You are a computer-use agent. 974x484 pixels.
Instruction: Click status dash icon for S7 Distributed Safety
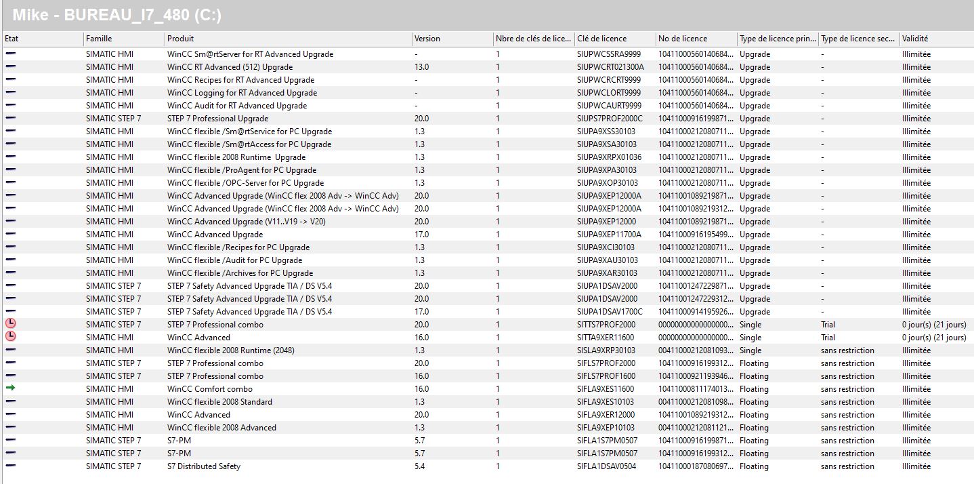pyautogui.click(x=10, y=466)
